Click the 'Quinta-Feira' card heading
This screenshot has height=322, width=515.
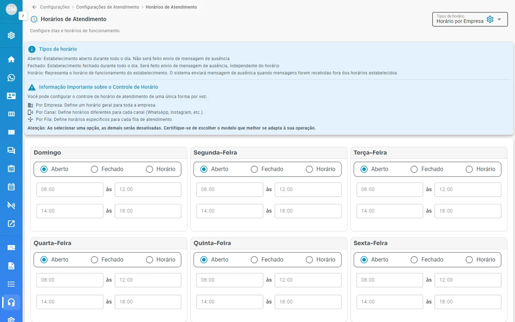pos(212,243)
